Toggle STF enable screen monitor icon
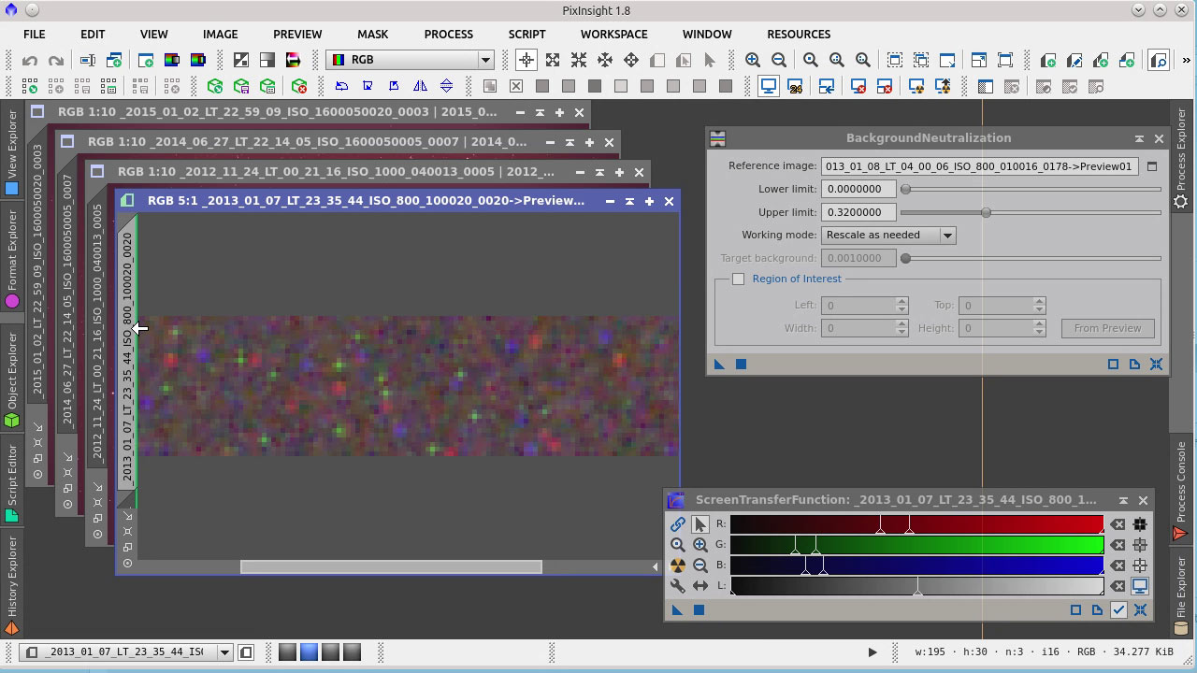 click(1140, 586)
